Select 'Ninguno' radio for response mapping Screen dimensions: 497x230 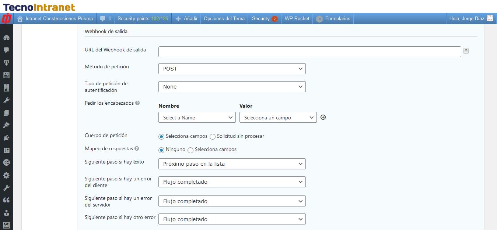pos(161,150)
